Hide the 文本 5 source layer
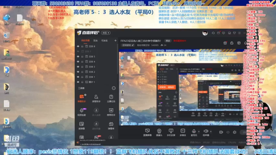Image resolution: width=276 pixels, height=155 pixels. [x=78, y=56]
